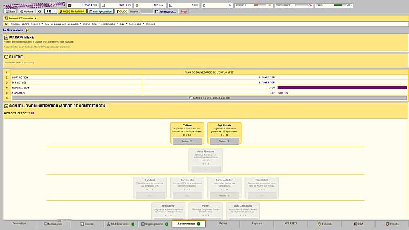Click the red Reset button

coord(184,11)
